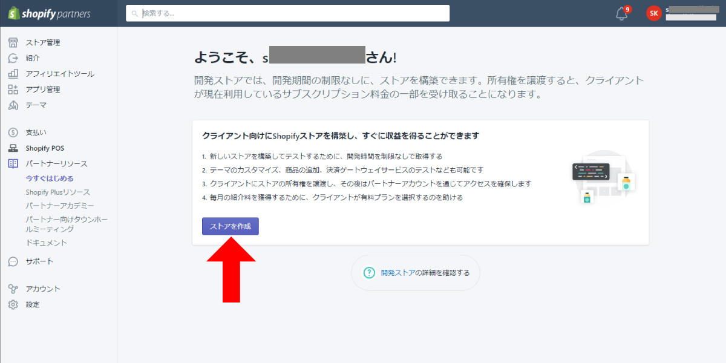Open Shopify Plusリソース submenu item
Image resolution: width=726 pixels, height=363 pixels.
tap(57, 192)
